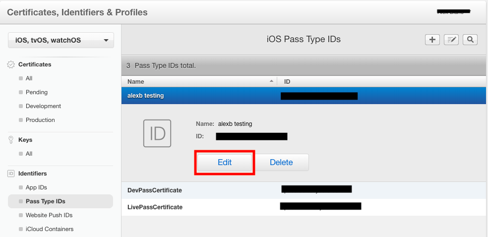Open iCloud Containers

(50, 229)
